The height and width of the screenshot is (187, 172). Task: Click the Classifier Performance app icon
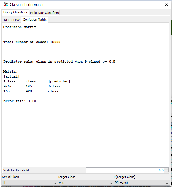pos(6,4)
